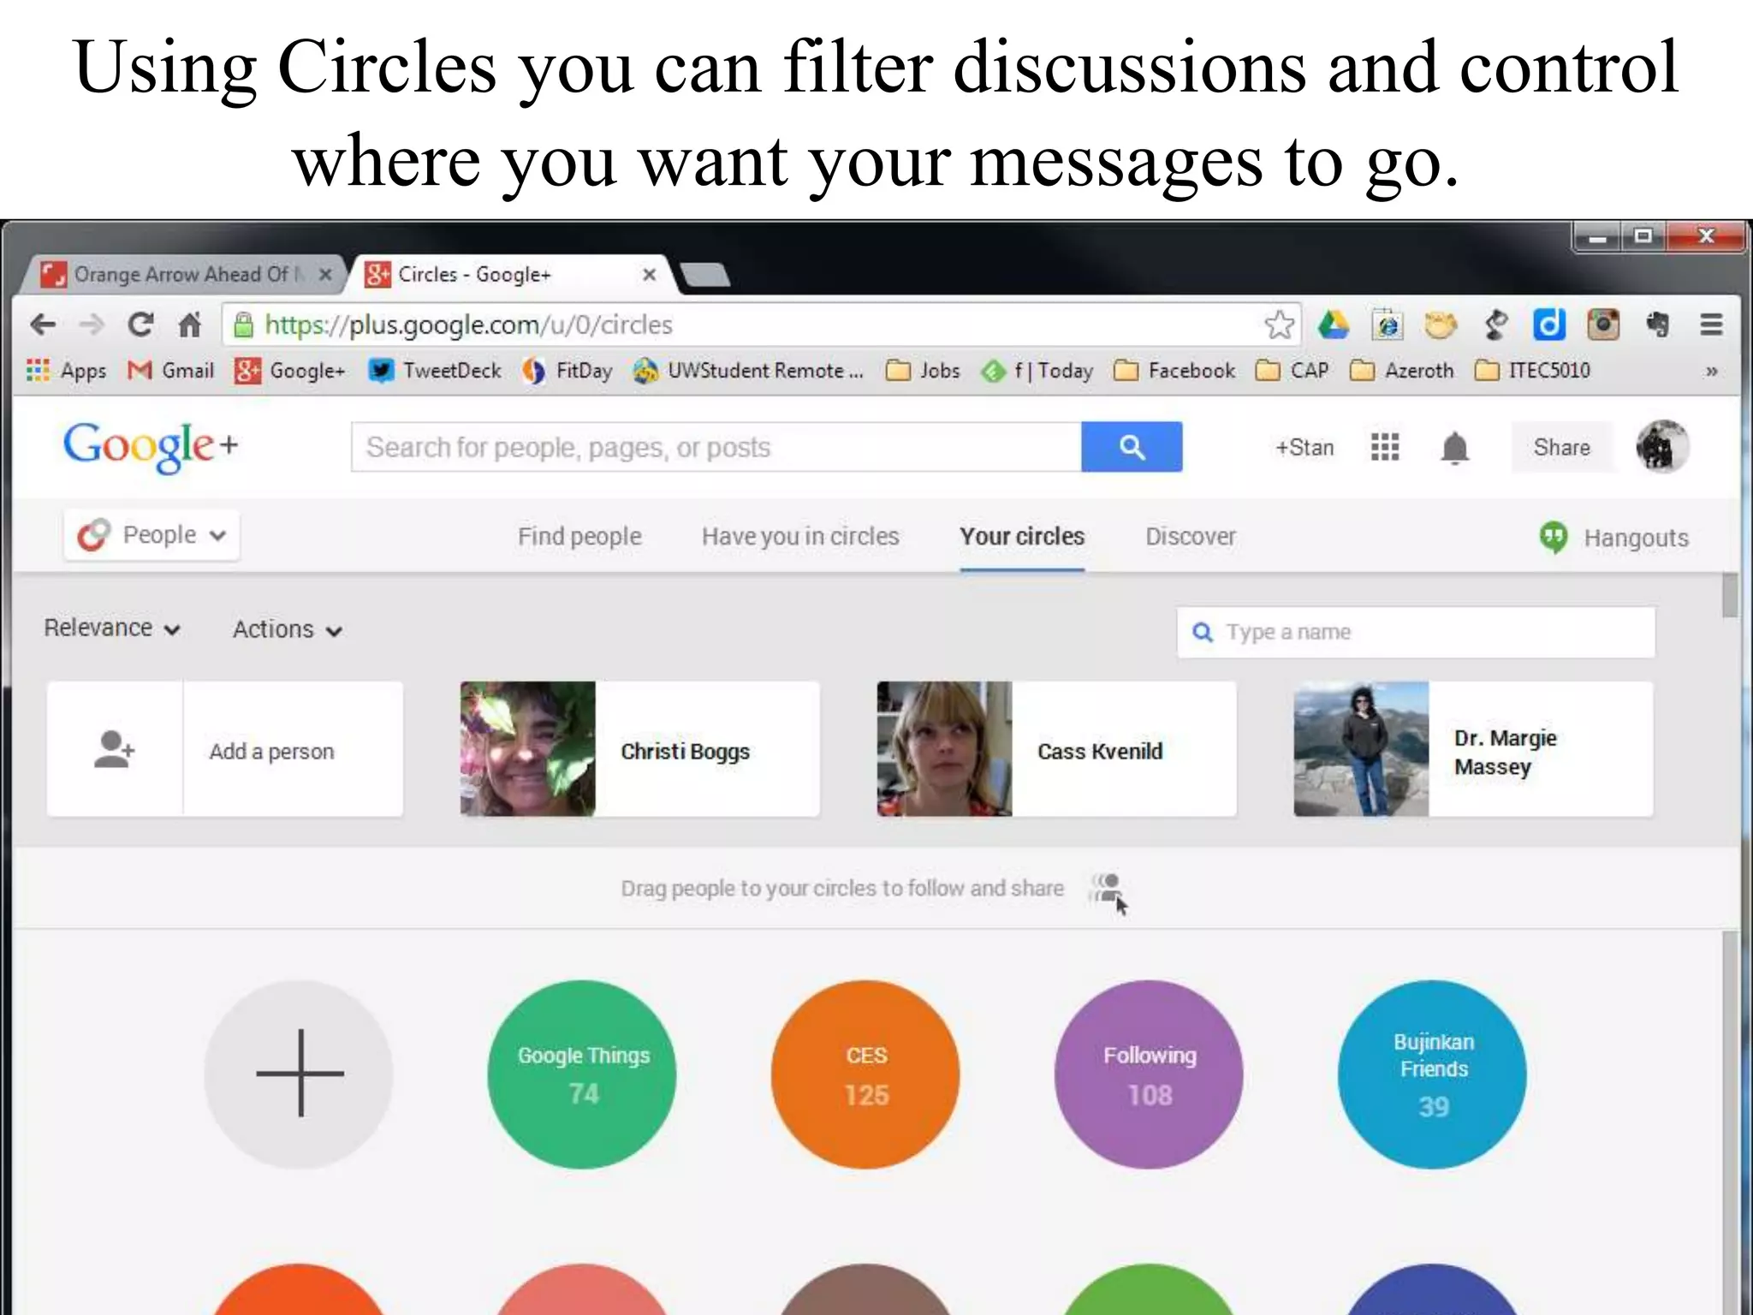Select the Your circles tab

(x=1022, y=537)
